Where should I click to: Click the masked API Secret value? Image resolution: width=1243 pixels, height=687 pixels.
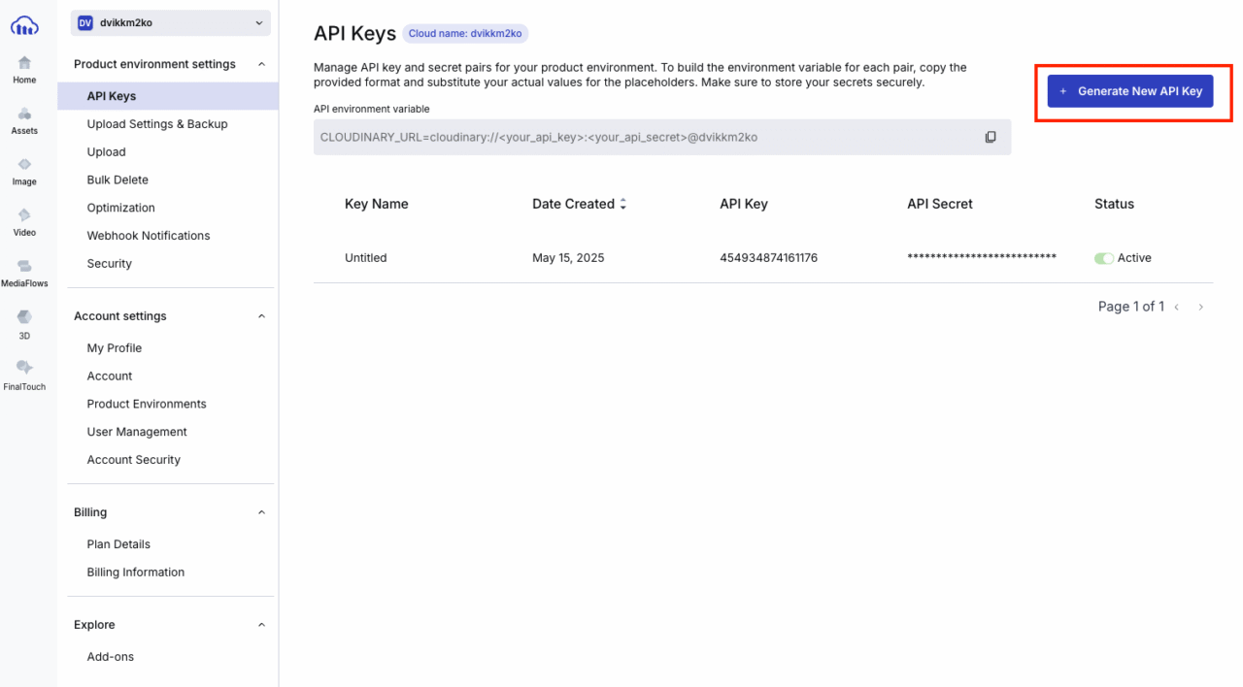click(x=982, y=257)
